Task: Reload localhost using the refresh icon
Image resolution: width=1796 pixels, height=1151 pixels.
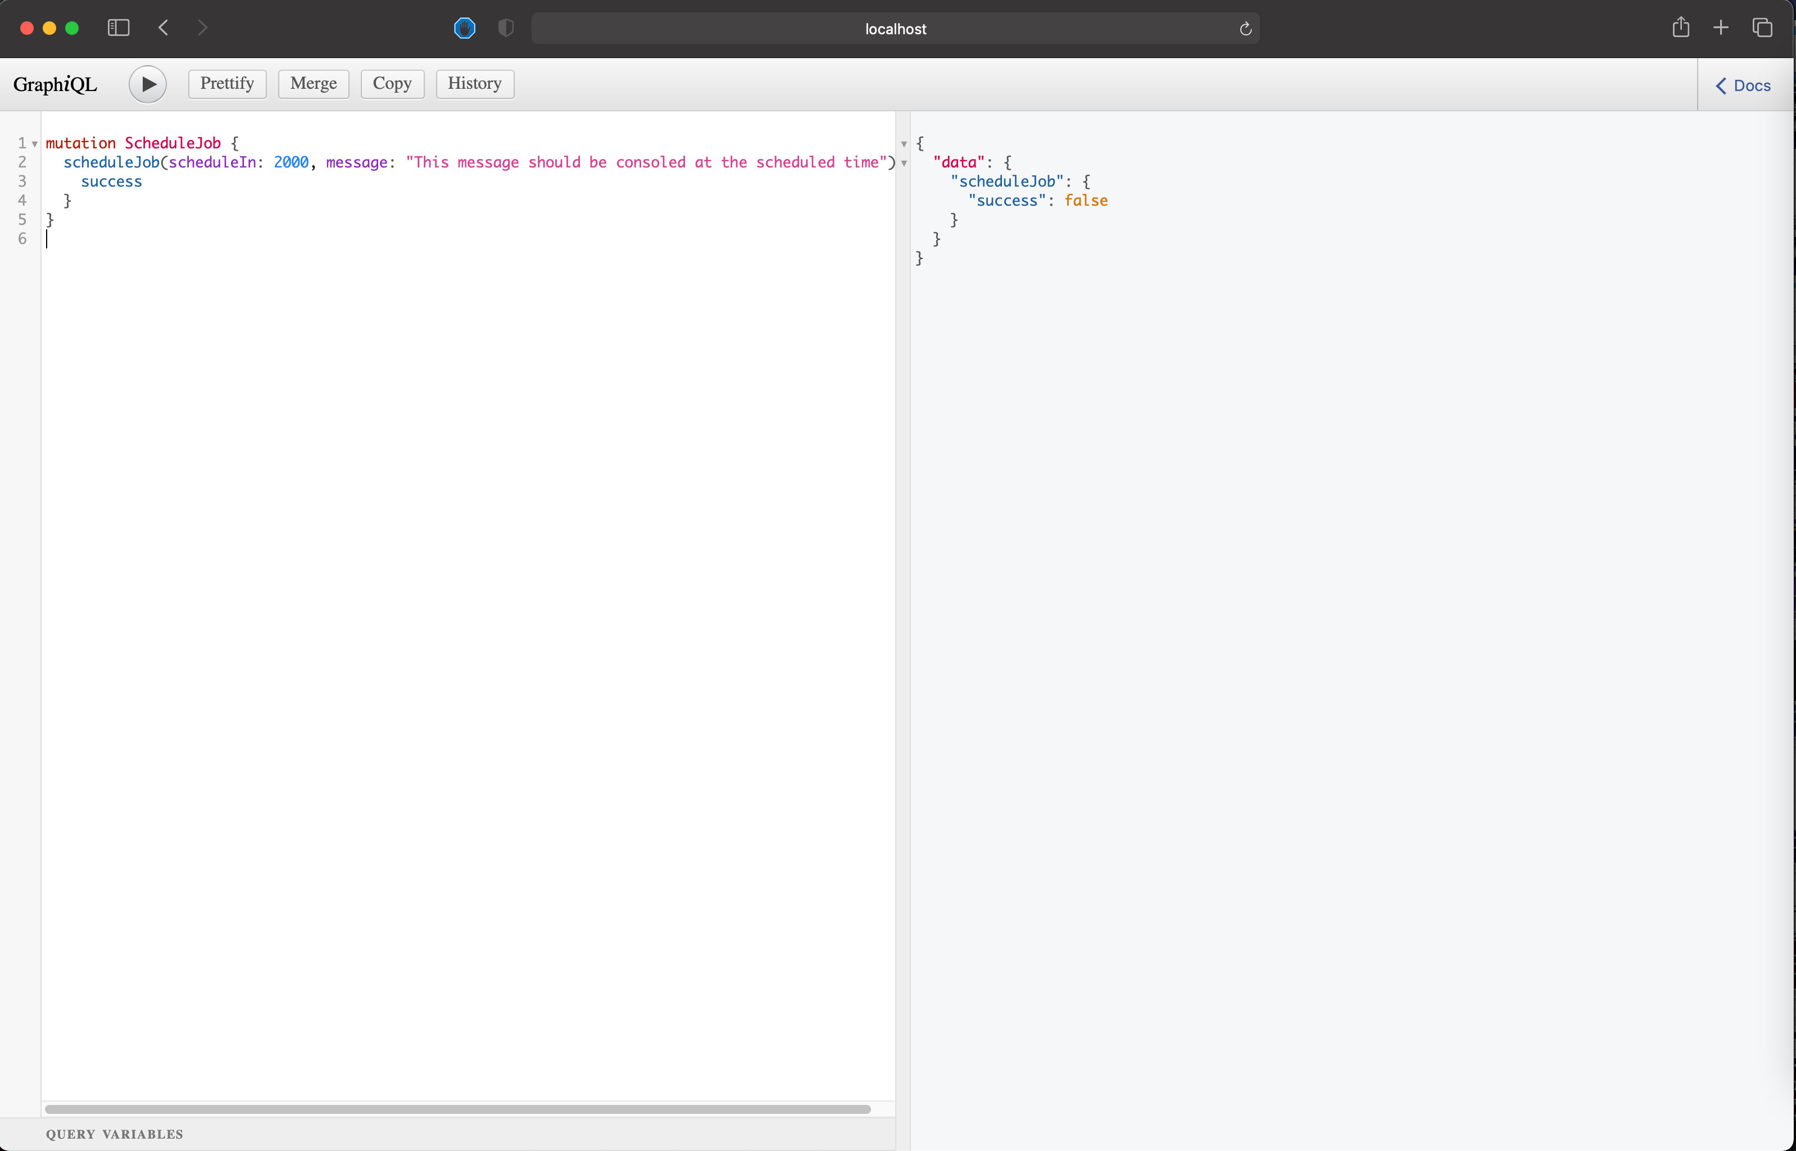Action: tap(1245, 29)
